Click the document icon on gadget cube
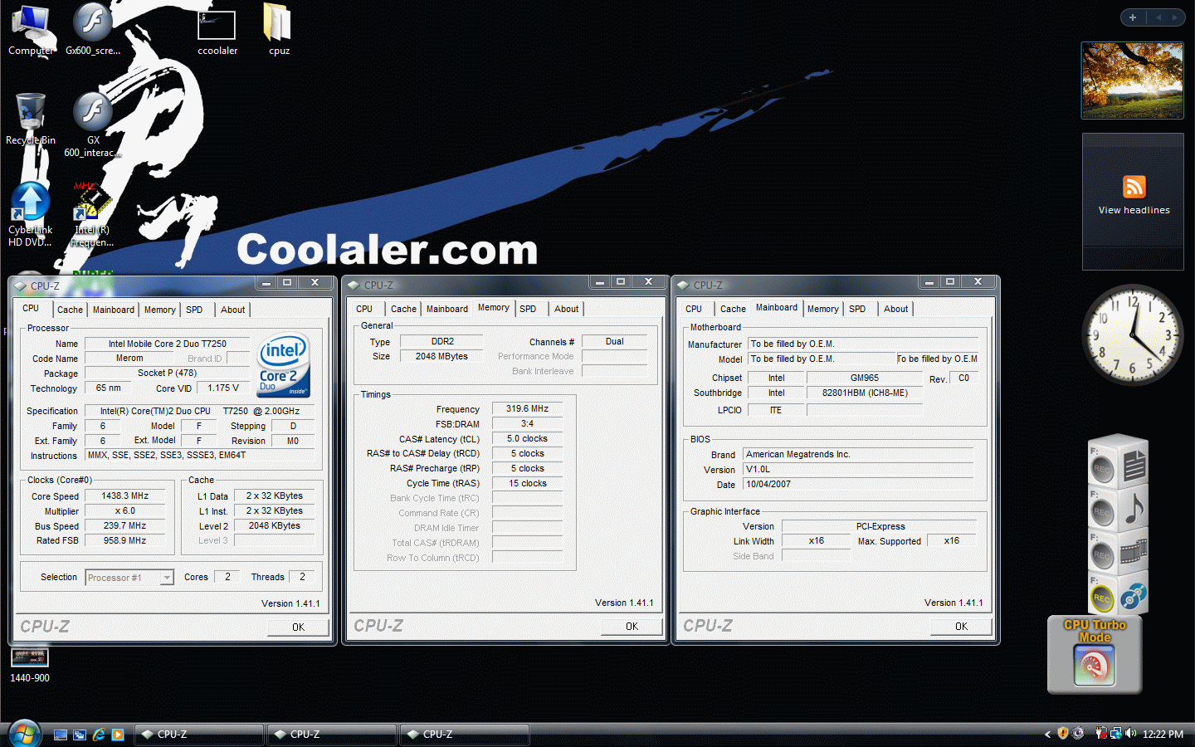 (x=1134, y=466)
